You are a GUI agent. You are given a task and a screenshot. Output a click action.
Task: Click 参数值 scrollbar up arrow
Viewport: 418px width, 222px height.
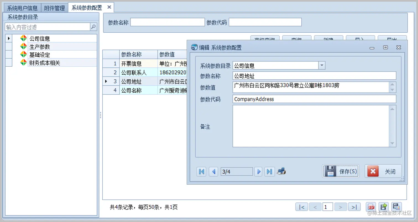pos(392,85)
